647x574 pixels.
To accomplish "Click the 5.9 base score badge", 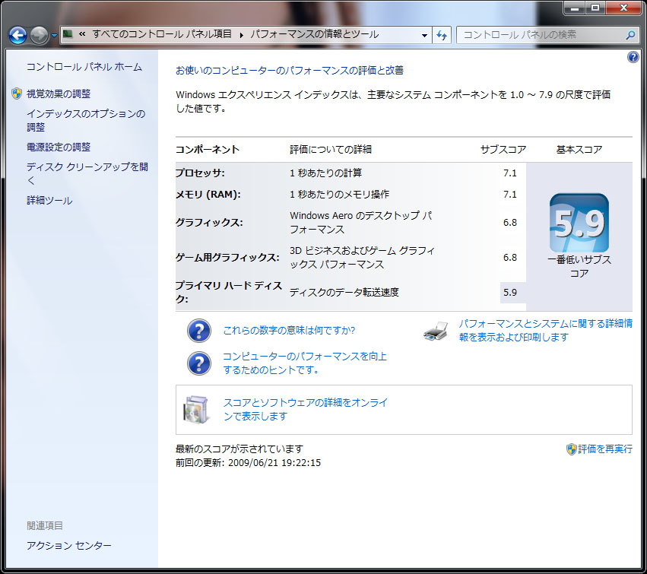I will (x=579, y=223).
